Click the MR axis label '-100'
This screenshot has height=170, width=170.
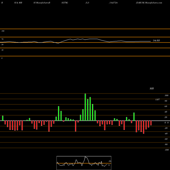coord(166,150)
